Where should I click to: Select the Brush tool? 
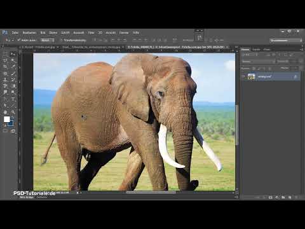13,74
